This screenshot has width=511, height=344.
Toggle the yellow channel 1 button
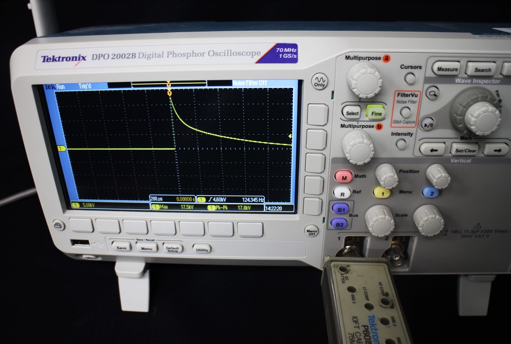tap(382, 193)
